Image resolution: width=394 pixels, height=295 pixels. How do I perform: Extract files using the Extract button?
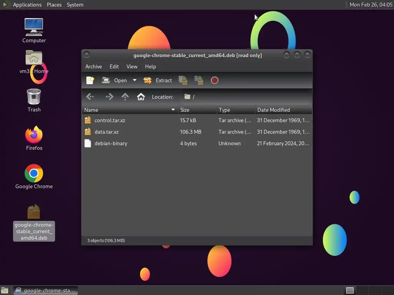click(x=157, y=80)
